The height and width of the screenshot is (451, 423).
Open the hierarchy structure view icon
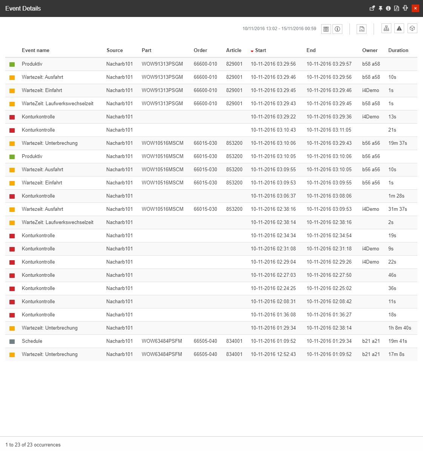tap(386, 29)
